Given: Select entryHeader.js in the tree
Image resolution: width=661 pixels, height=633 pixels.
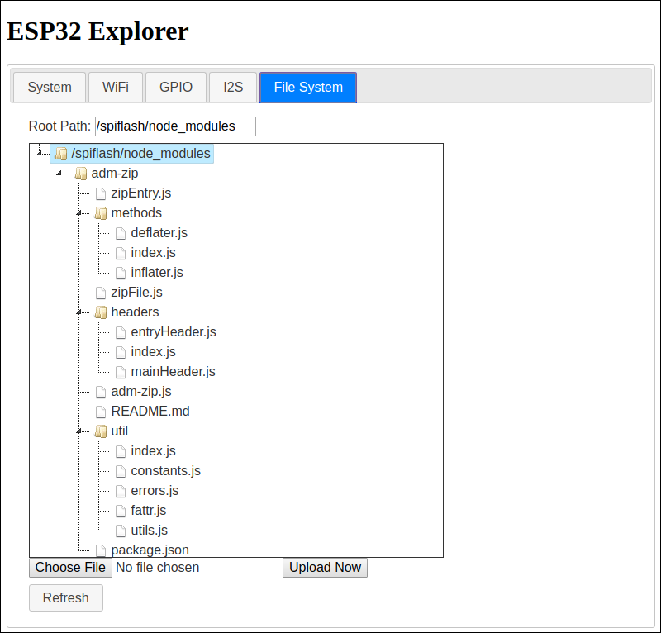Looking at the screenshot, I should (x=174, y=332).
